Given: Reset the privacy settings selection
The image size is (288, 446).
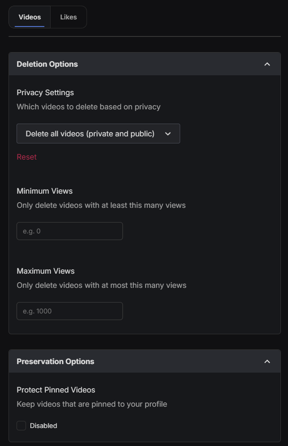Looking at the screenshot, I should [26, 157].
